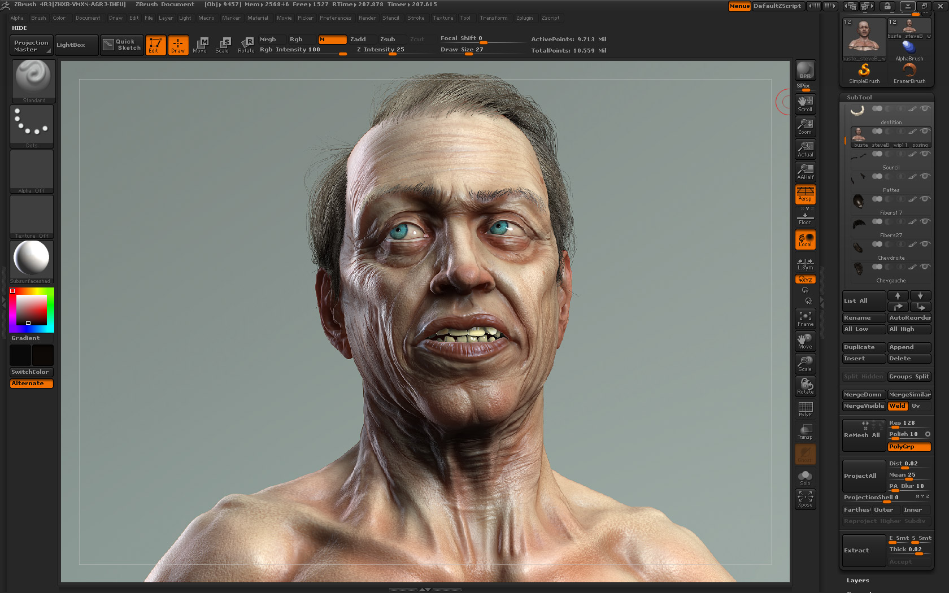Toggle the Floor grid icon
Screen dimensions: 949x593
coord(805,217)
